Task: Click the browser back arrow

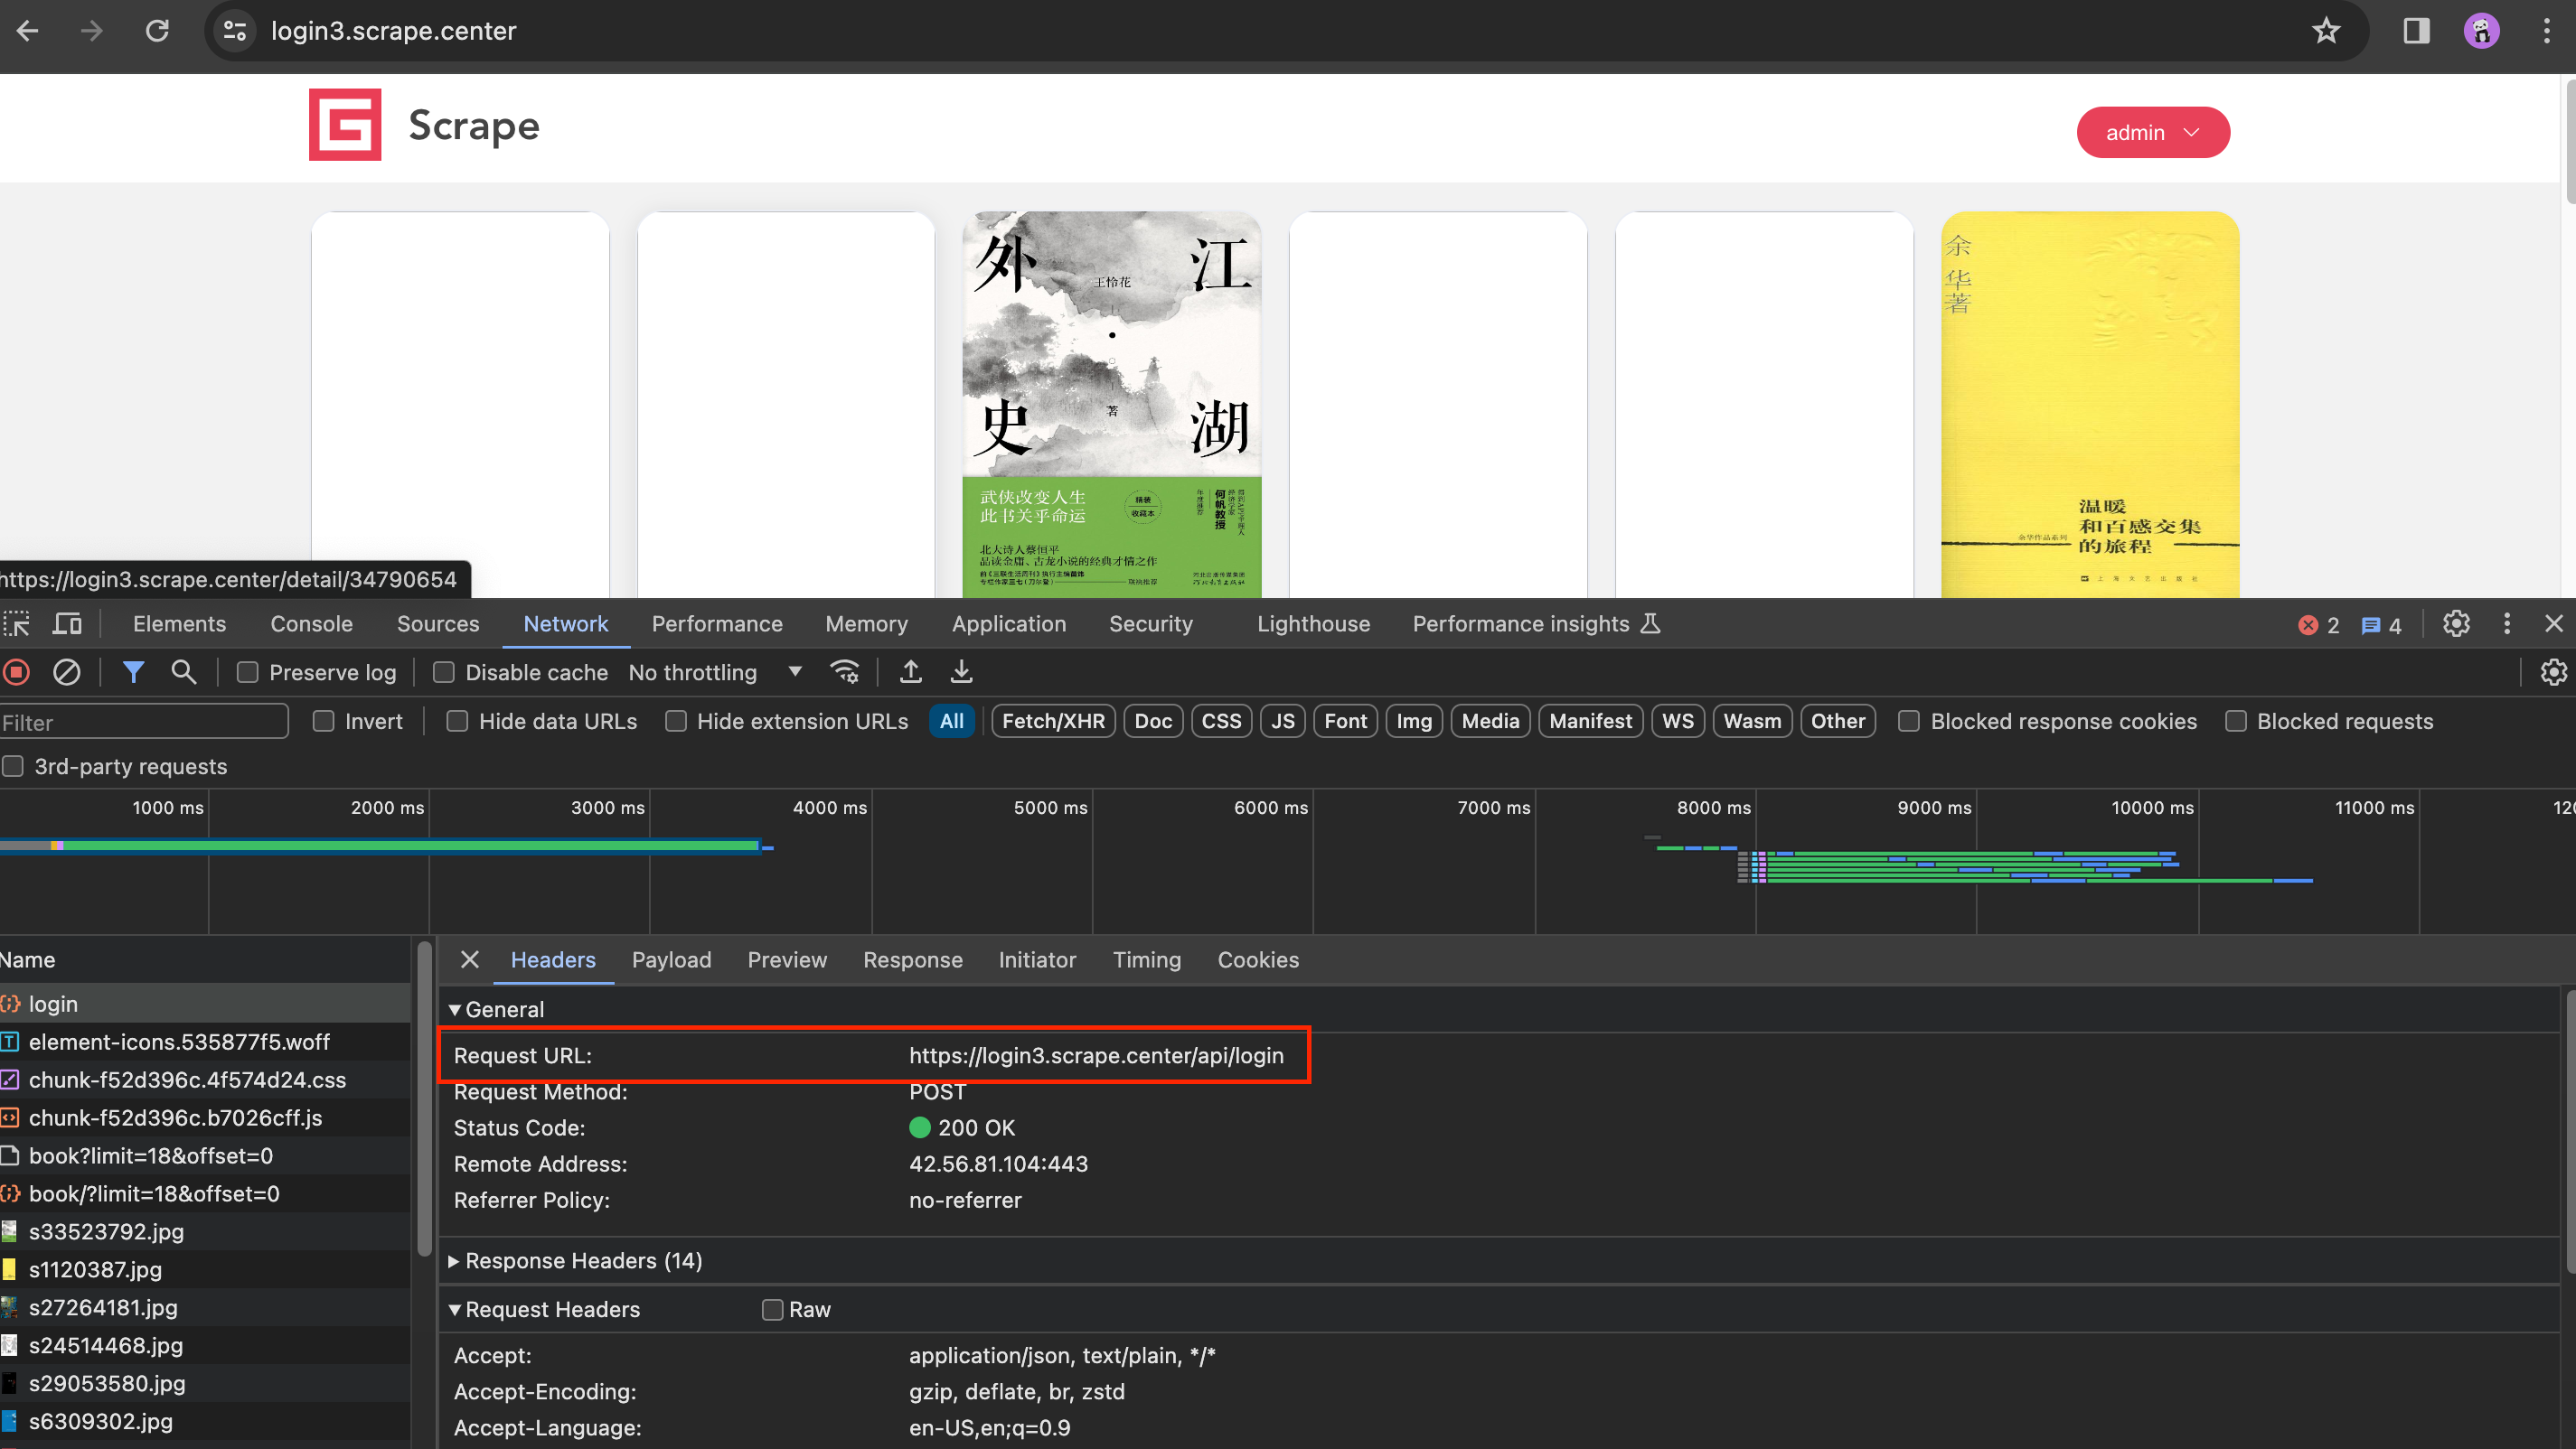Action: 28,31
